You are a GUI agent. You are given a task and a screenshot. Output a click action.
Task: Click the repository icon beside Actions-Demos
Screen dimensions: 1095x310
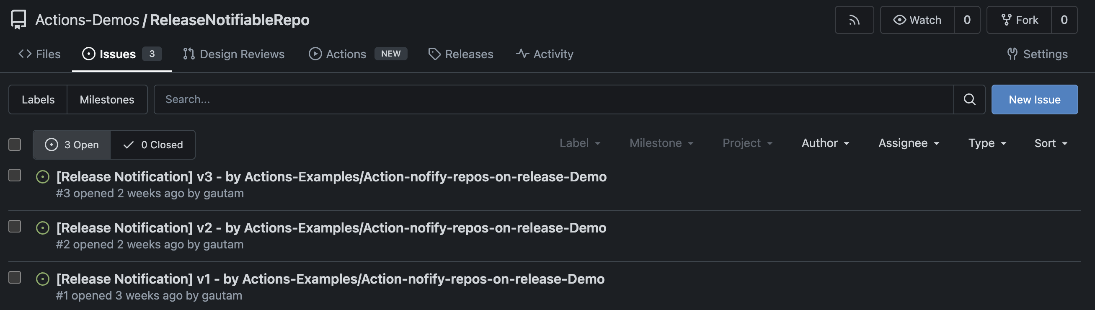pyautogui.click(x=18, y=20)
